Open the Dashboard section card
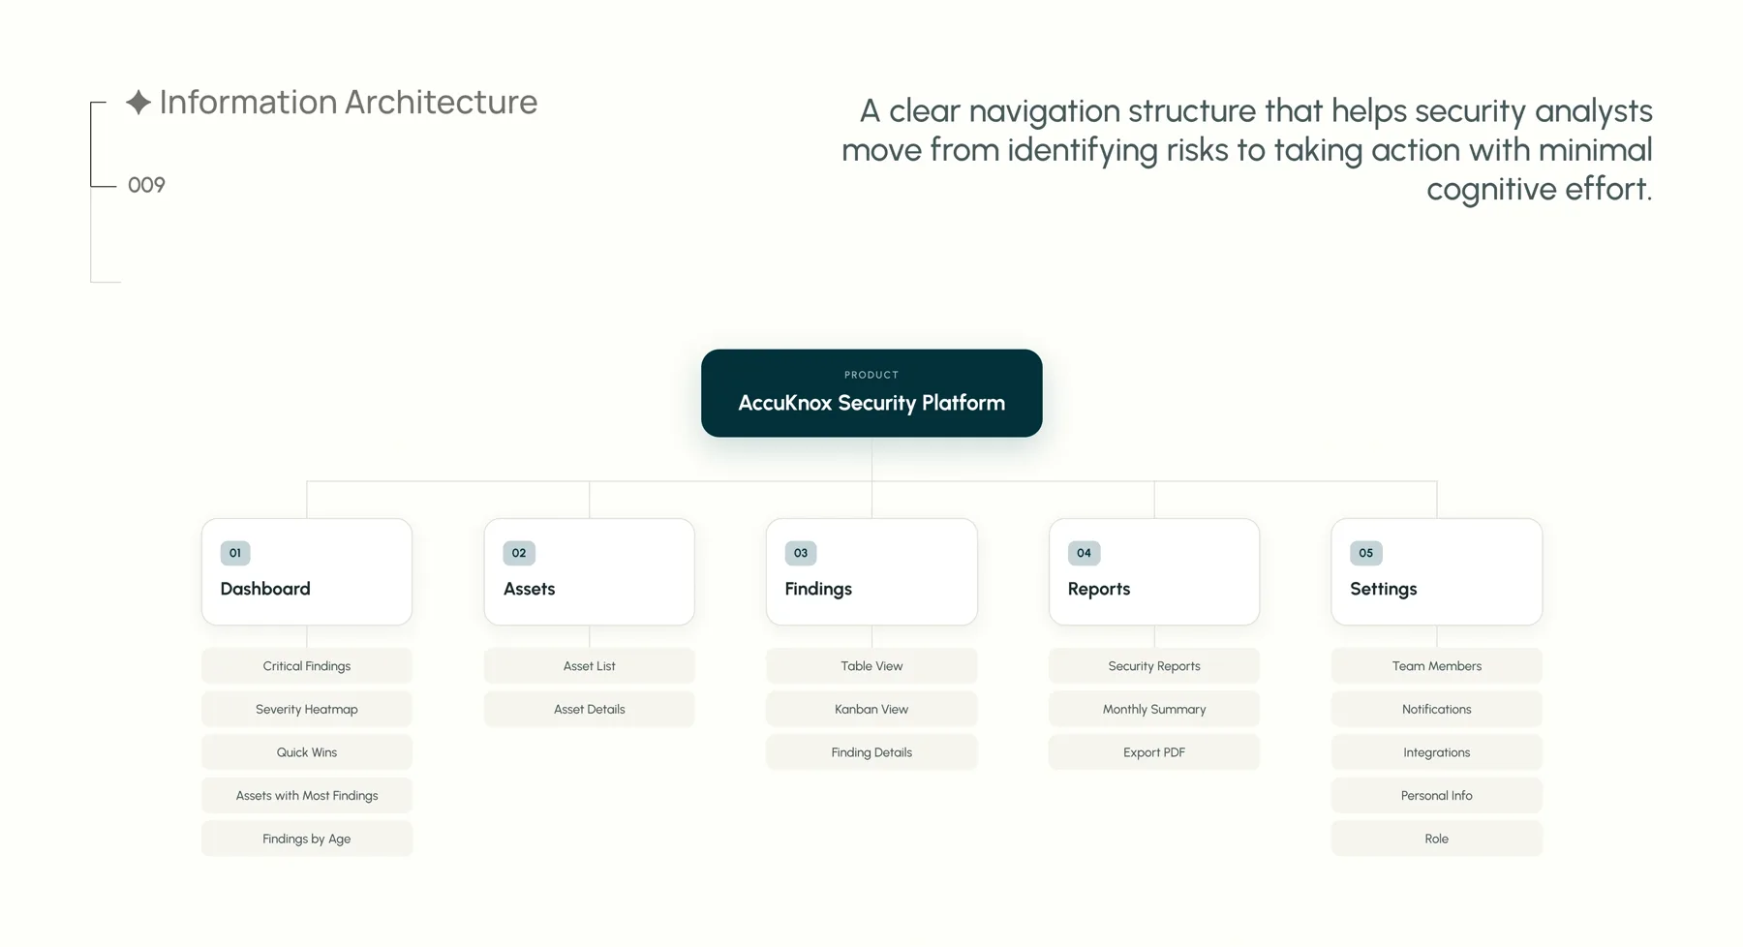This screenshot has width=1743, height=947. coord(307,571)
